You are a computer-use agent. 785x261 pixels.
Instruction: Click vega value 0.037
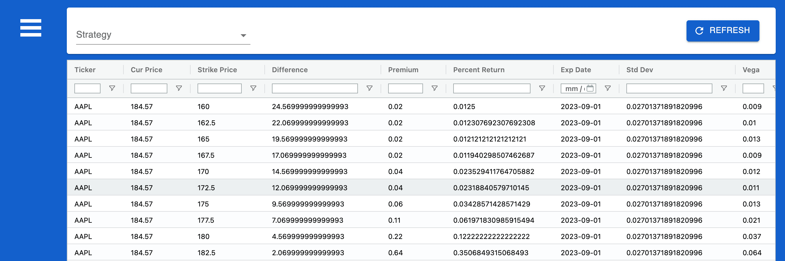pos(752,236)
